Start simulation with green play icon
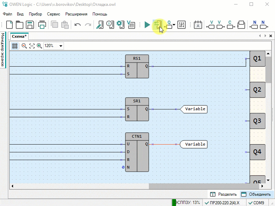The height and width of the screenshot is (206, 275). click(x=147, y=25)
